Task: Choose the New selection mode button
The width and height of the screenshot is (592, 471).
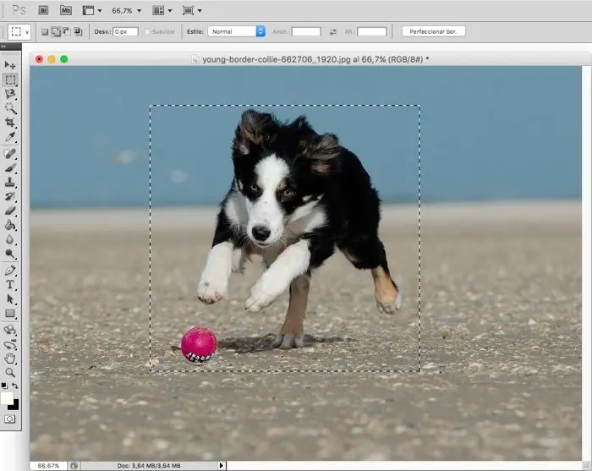Action: tap(45, 31)
